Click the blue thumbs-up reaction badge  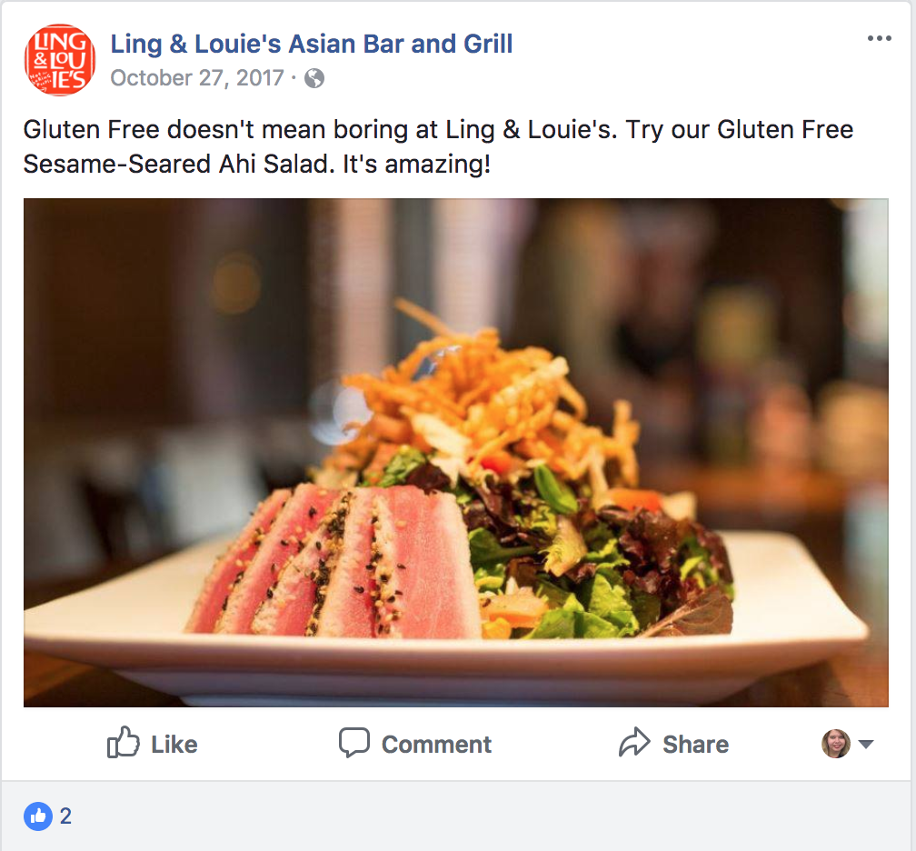(x=38, y=816)
